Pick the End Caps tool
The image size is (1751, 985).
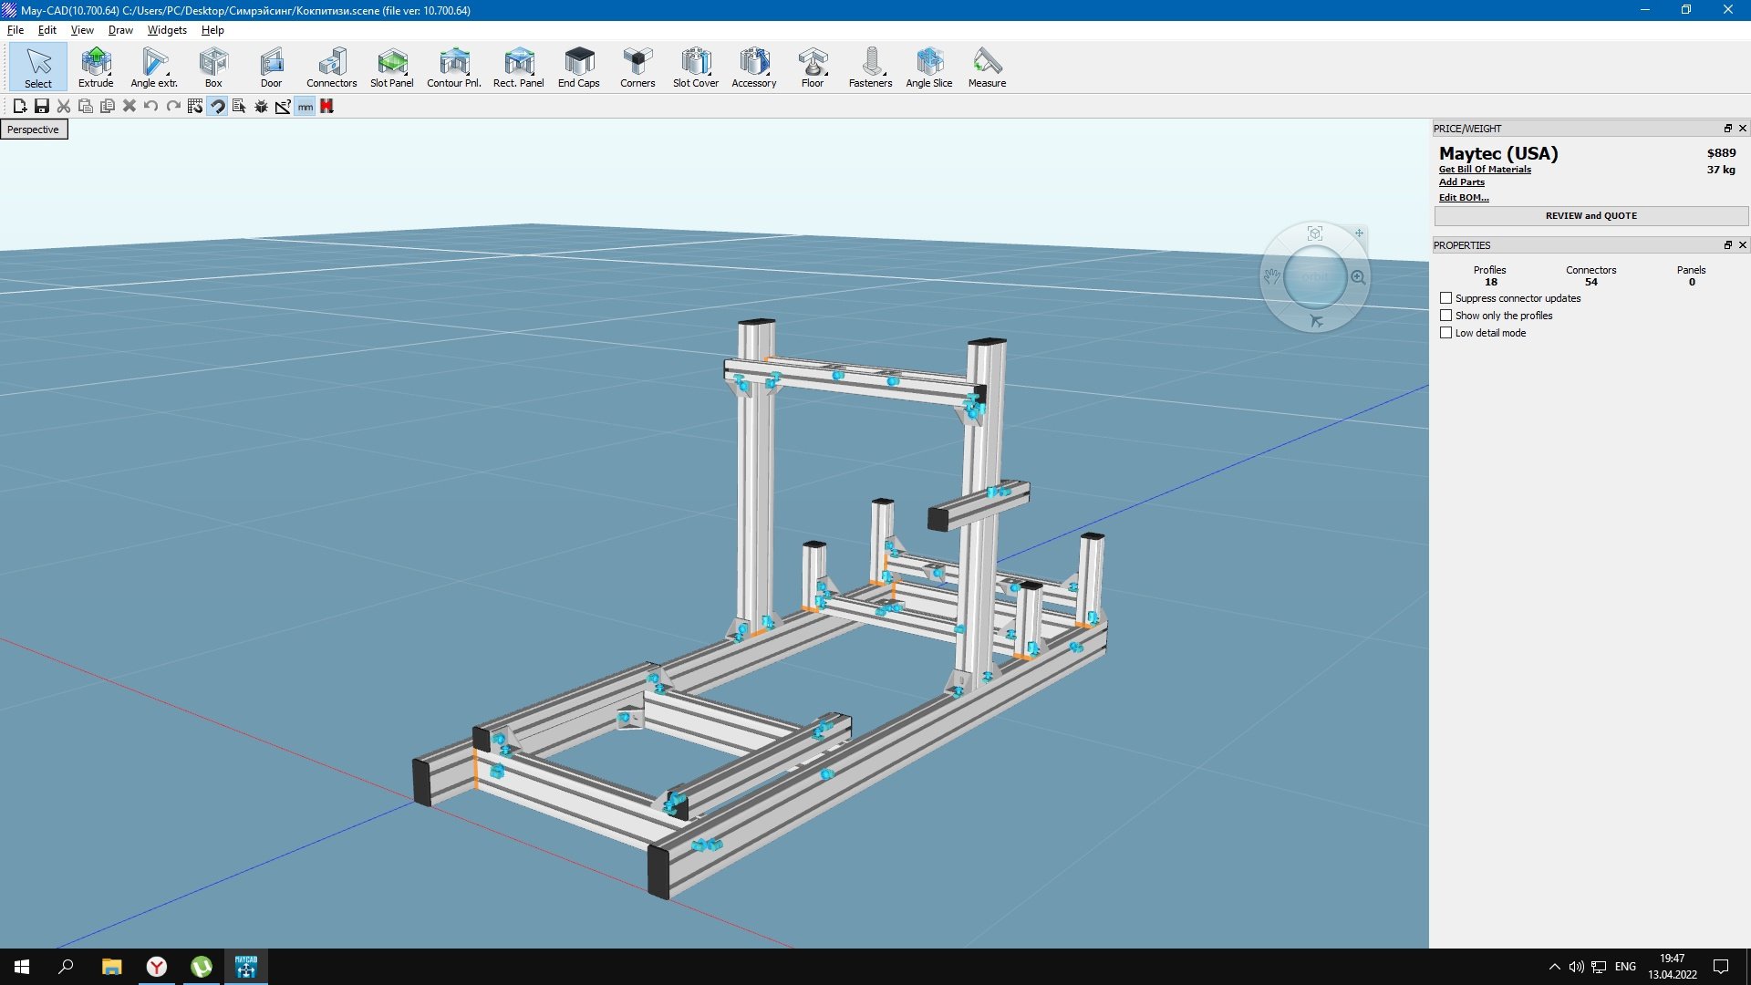578,67
